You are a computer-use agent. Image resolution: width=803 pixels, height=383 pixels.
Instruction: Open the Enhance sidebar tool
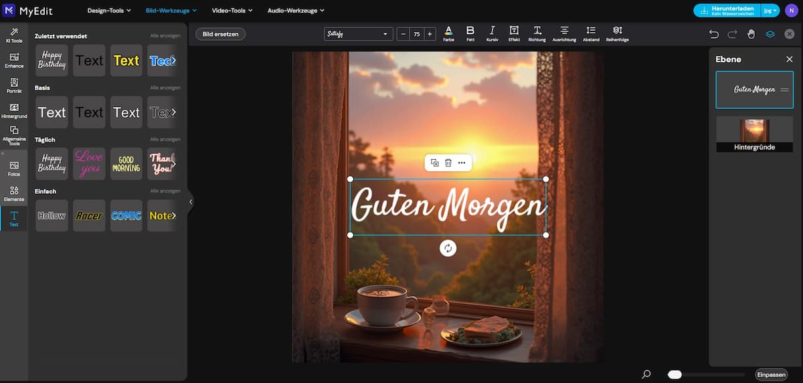coord(13,60)
